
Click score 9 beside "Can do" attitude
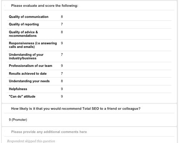pyautogui.click(x=62, y=97)
